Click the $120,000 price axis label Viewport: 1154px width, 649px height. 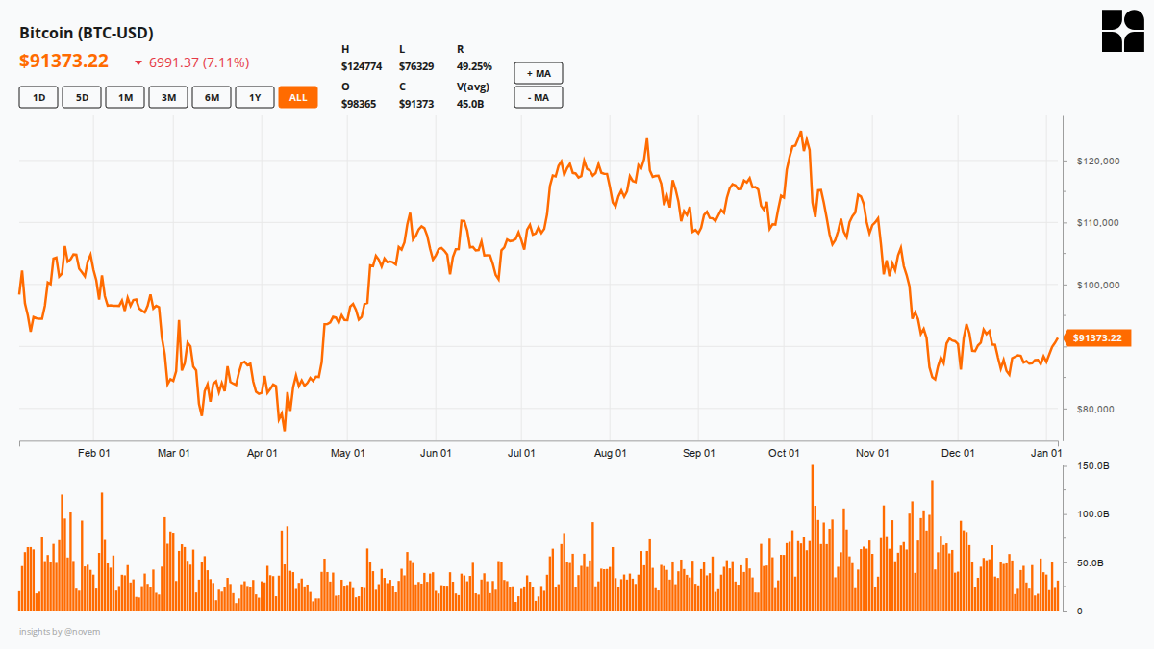click(x=1096, y=162)
